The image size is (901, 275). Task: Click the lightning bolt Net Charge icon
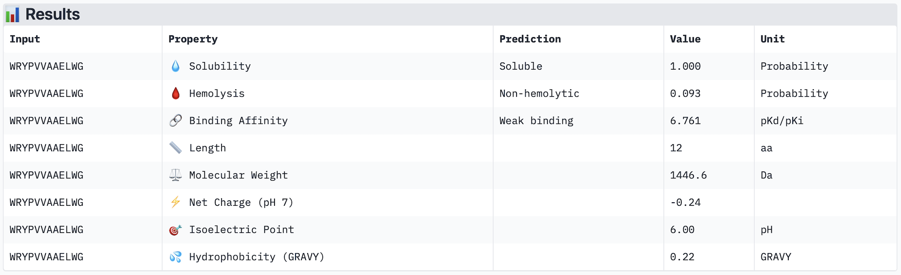click(x=176, y=202)
